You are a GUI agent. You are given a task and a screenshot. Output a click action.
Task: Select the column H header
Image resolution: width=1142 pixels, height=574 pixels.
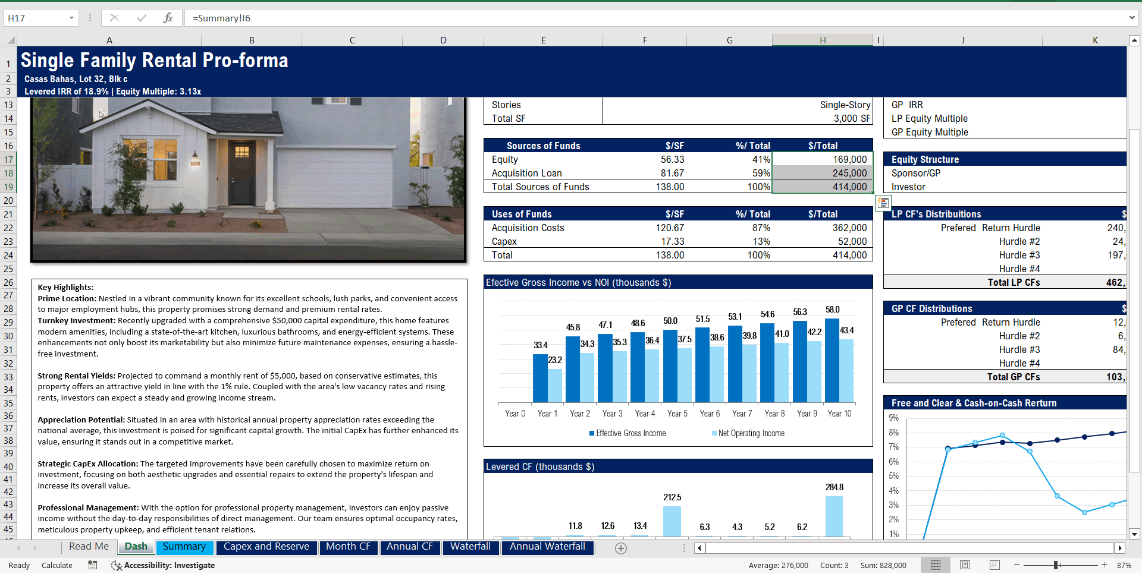pos(823,40)
